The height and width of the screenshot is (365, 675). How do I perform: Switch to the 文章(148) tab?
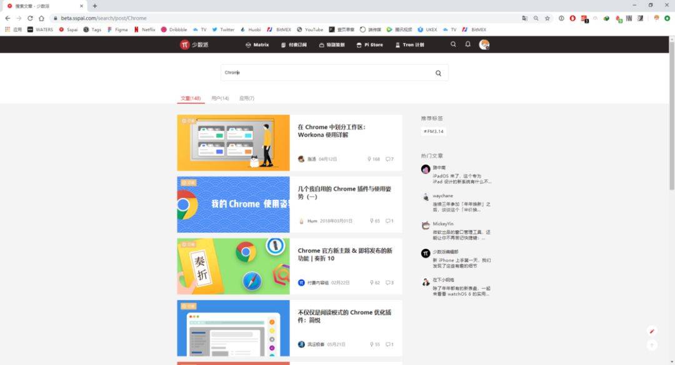191,99
